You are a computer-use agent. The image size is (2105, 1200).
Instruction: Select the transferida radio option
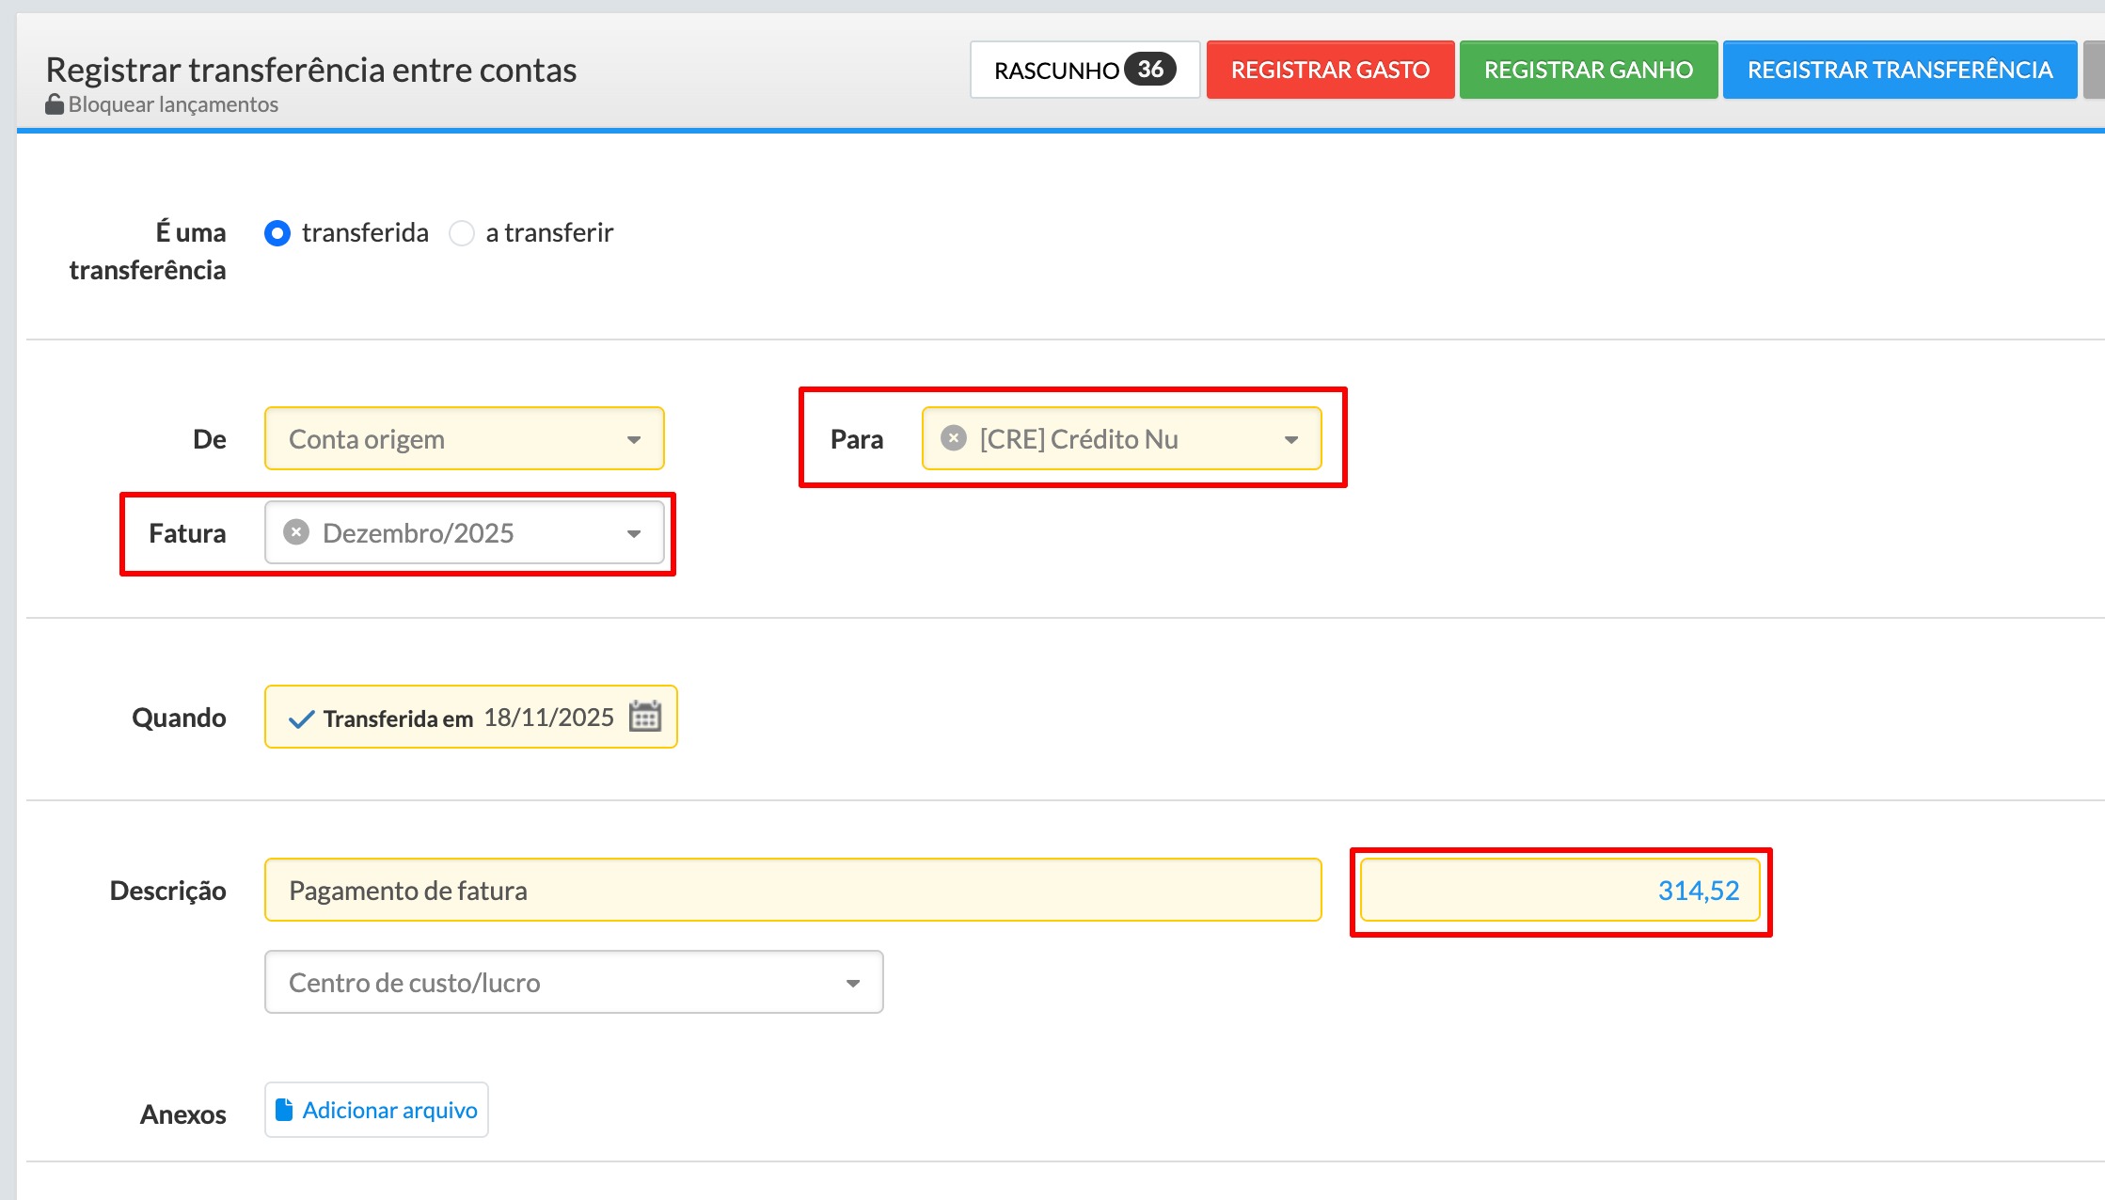pos(277,233)
